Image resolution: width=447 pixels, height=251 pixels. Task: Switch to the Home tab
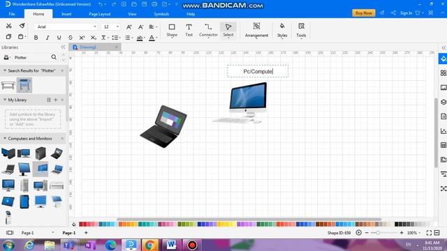point(38,14)
